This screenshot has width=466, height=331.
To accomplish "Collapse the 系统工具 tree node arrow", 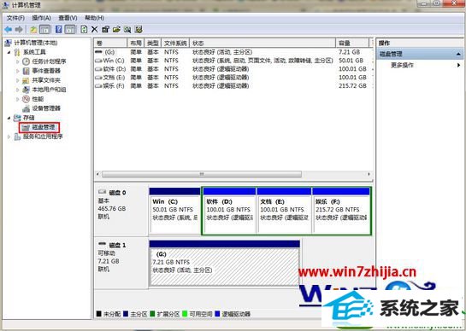I will point(9,53).
